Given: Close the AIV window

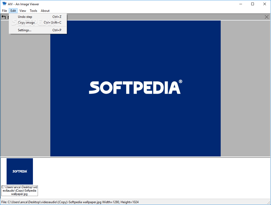Looking at the screenshot, I should coord(265,4).
